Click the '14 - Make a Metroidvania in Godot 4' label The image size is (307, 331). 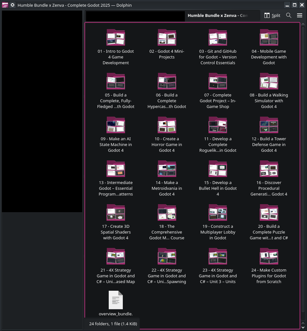(x=167, y=188)
